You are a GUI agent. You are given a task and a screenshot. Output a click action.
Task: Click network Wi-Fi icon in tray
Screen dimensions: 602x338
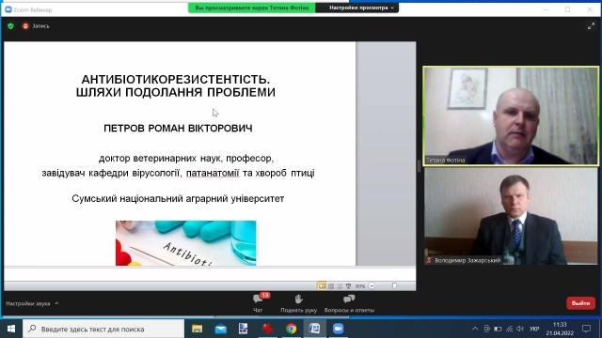pyautogui.click(x=510, y=329)
